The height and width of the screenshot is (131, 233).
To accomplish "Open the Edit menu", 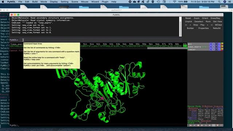I will point(27,1).
